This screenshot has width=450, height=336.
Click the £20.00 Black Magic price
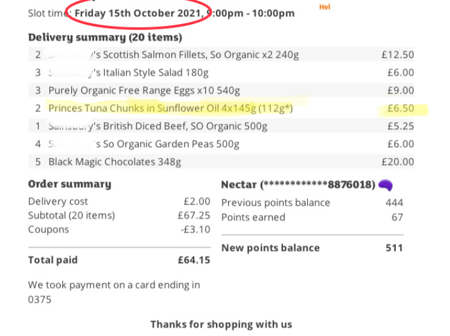pos(398,162)
